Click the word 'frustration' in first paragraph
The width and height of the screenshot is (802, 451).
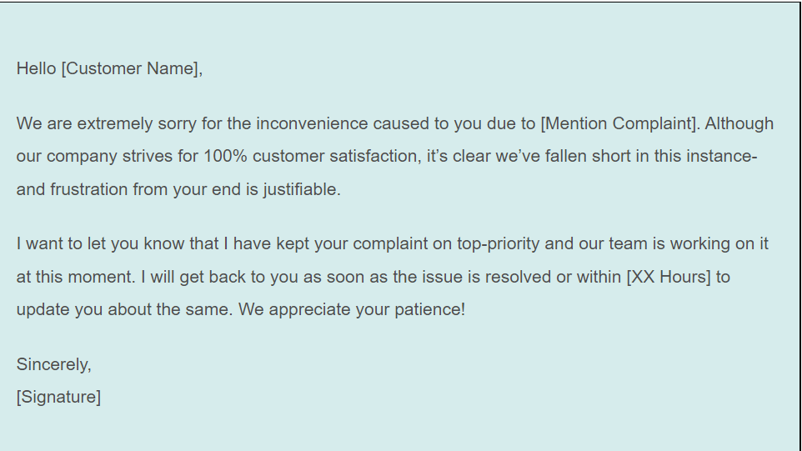pos(89,190)
